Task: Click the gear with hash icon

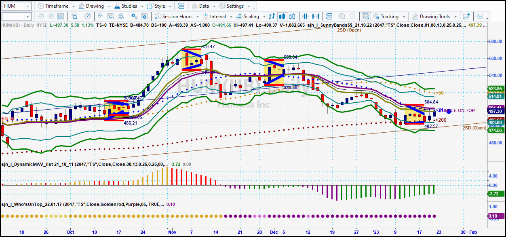Action: coord(134,17)
